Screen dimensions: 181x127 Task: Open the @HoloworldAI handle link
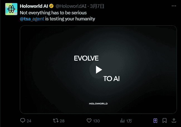click(71, 6)
